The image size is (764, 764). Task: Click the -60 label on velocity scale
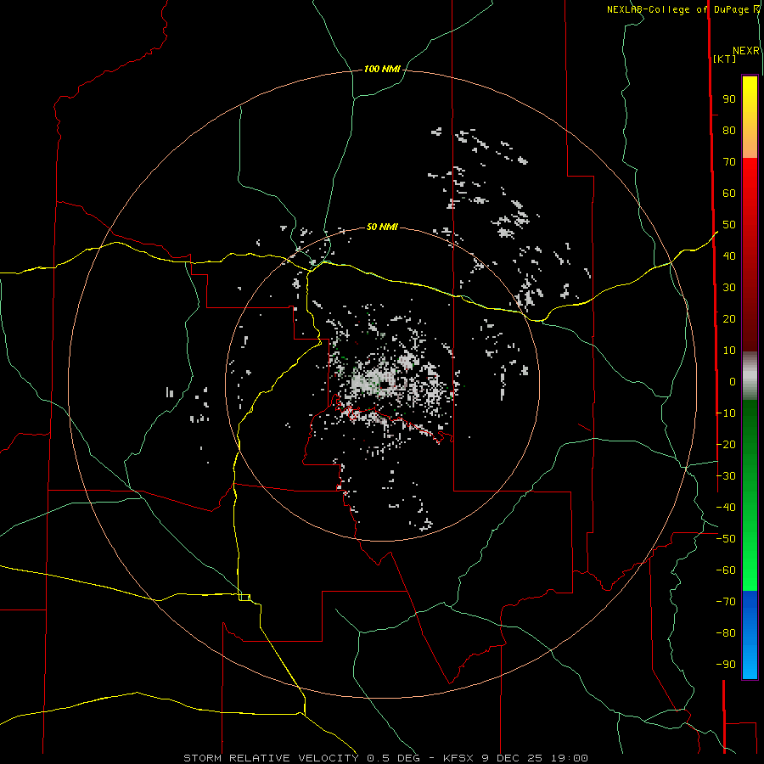[726, 570]
